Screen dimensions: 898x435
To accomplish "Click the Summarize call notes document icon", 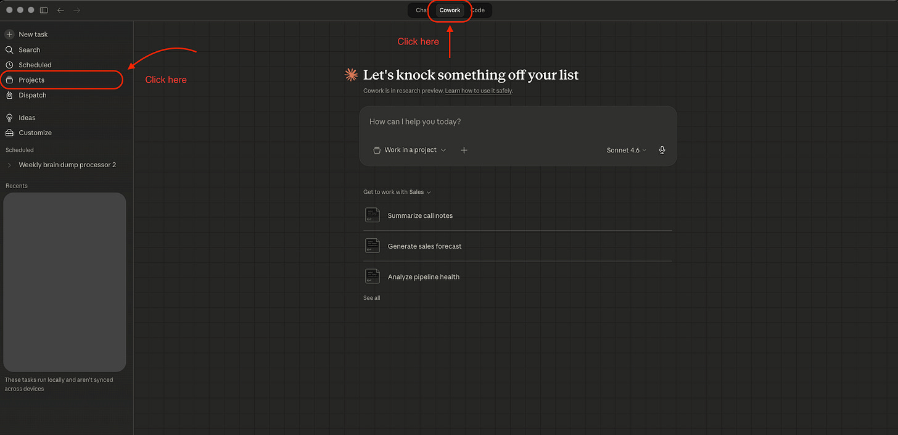I will [372, 215].
